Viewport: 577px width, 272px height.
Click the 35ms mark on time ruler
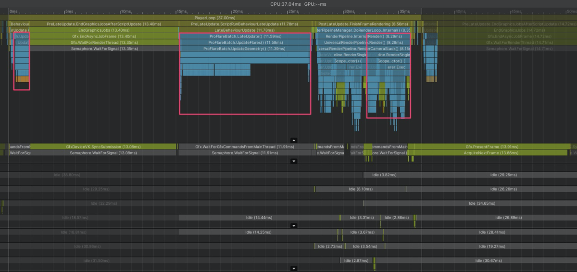click(405, 11)
